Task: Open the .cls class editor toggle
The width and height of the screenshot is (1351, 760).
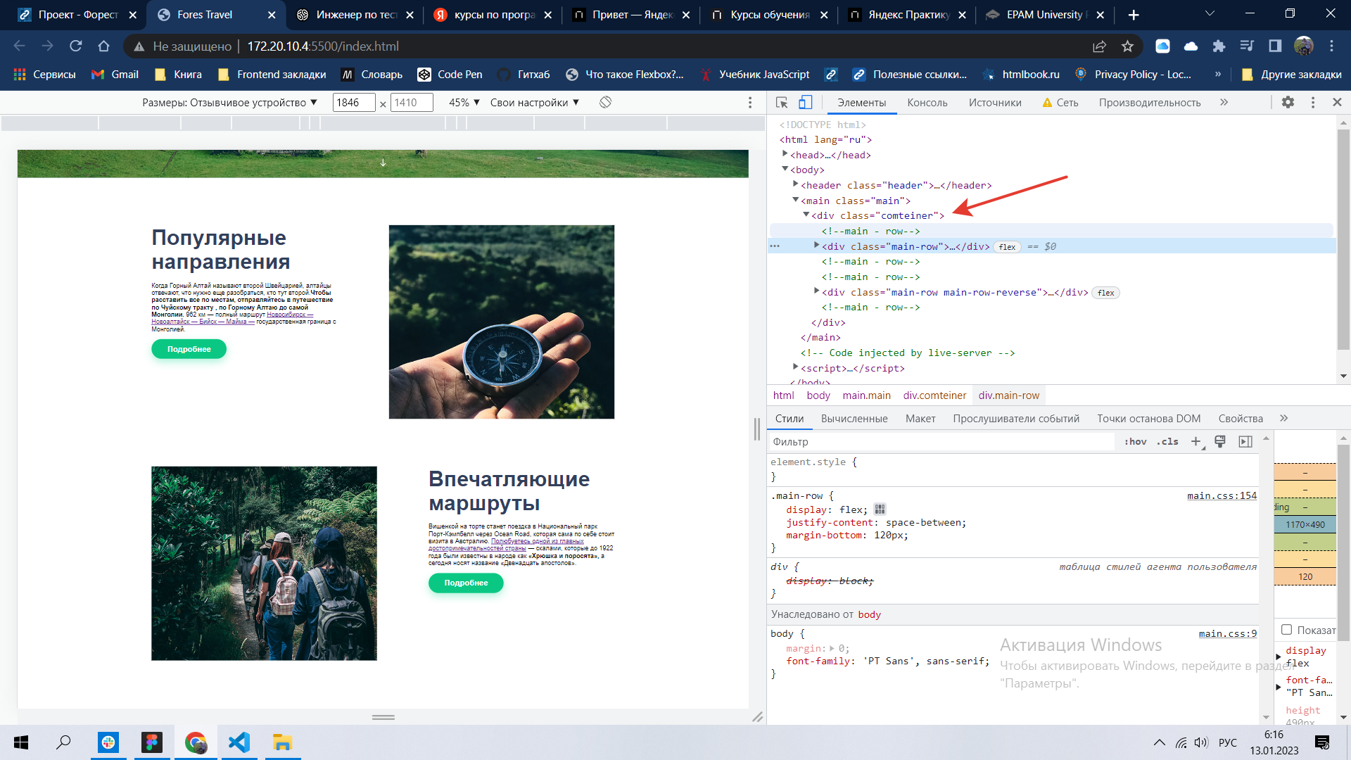Action: click(1167, 441)
